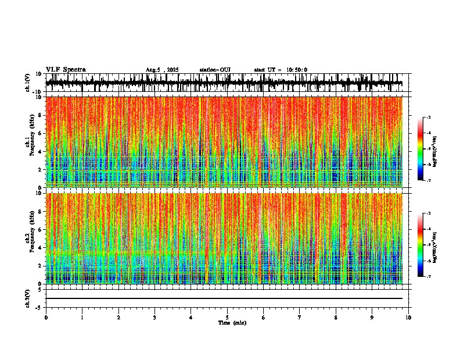
Task: Click the "ch.3(V)" axis label of bottom panel
Action: click(28, 298)
